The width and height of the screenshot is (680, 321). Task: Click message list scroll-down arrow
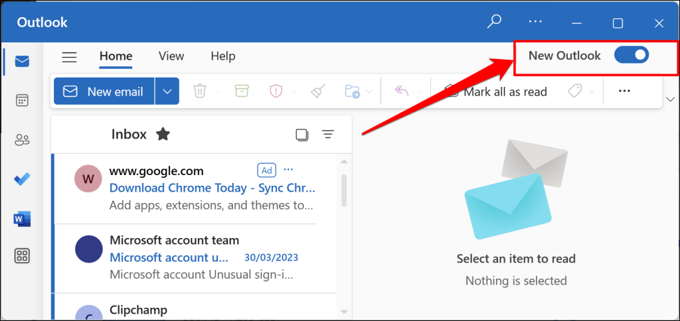coord(345,312)
